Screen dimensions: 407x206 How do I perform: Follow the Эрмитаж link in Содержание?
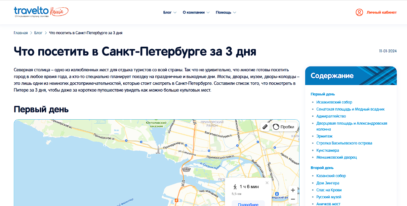[324, 136]
